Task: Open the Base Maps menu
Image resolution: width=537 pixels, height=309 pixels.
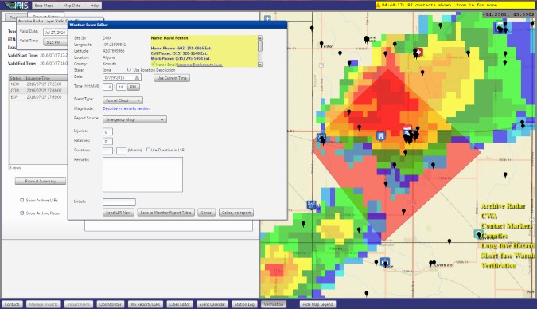Action: pyautogui.click(x=44, y=6)
